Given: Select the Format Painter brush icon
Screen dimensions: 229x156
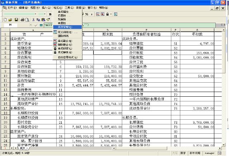Looking at the screenshot, I should 48,19.
